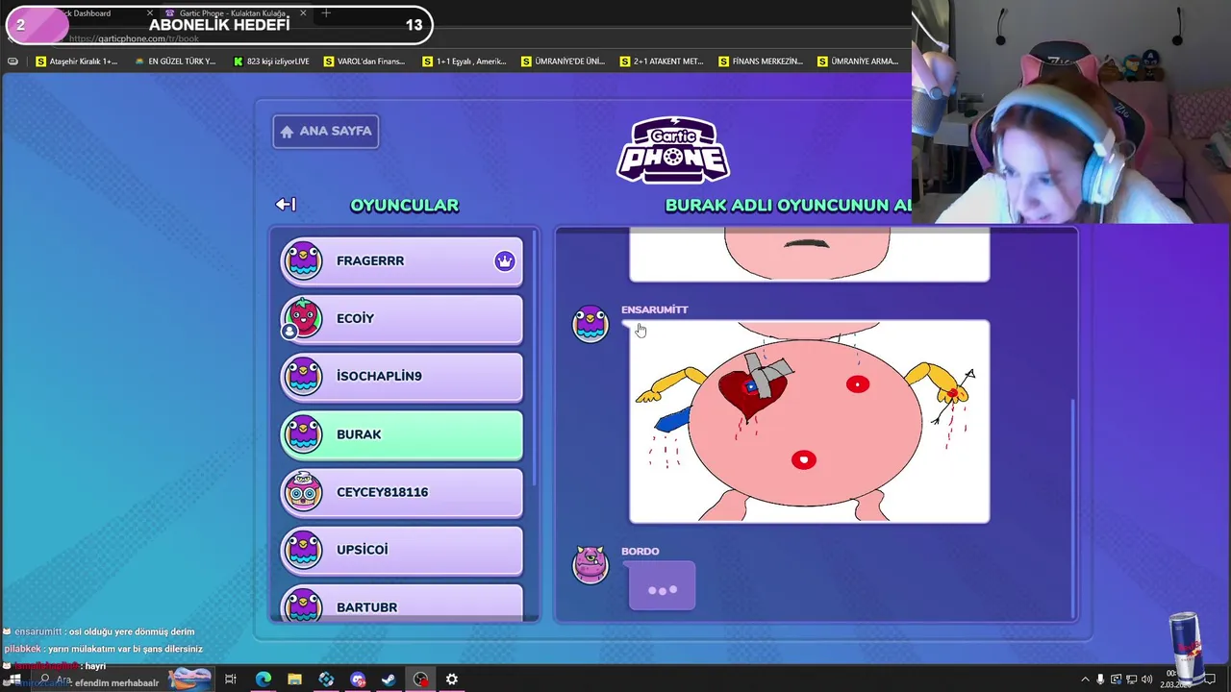Screen dimensions: 1231x692
Task: Click BORDO's monster avatar
Action: click(x=590, y=565)
